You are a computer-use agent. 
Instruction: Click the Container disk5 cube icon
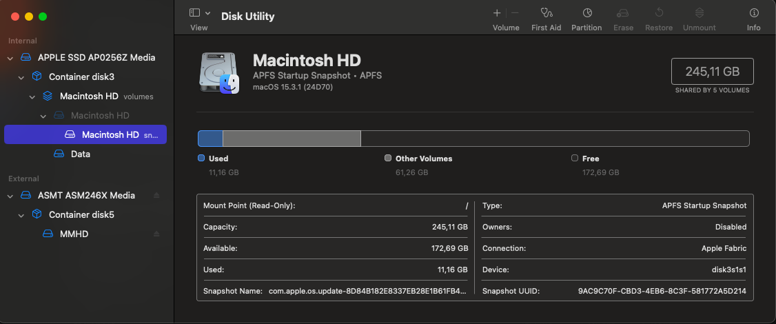[37, 214]
